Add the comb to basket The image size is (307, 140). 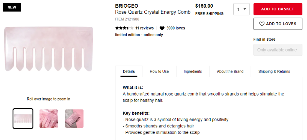coord(278,9)
